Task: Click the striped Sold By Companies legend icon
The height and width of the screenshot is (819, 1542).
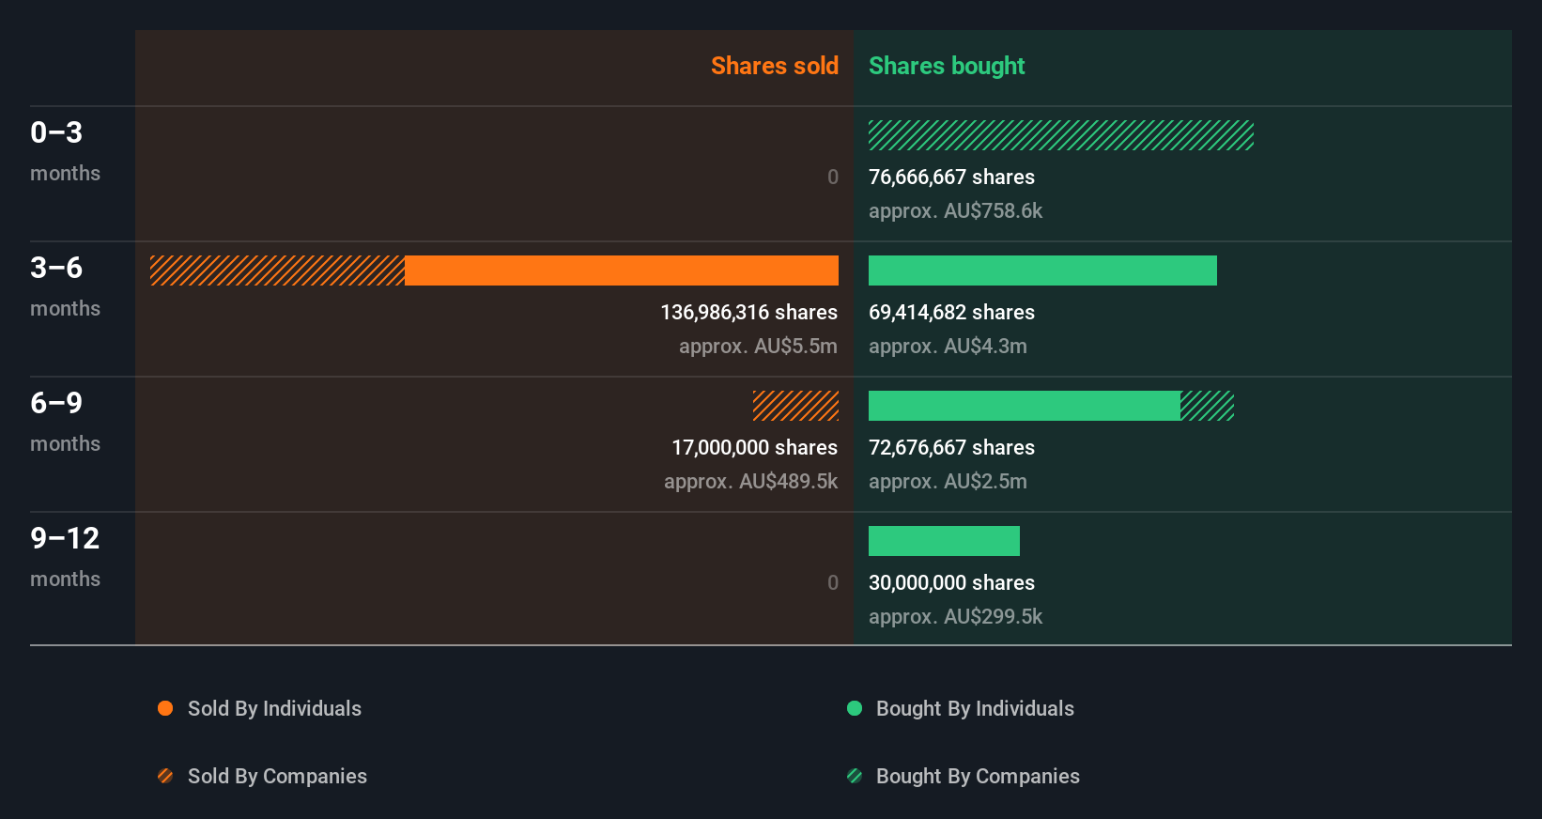Action: click(x=165, y=776)
